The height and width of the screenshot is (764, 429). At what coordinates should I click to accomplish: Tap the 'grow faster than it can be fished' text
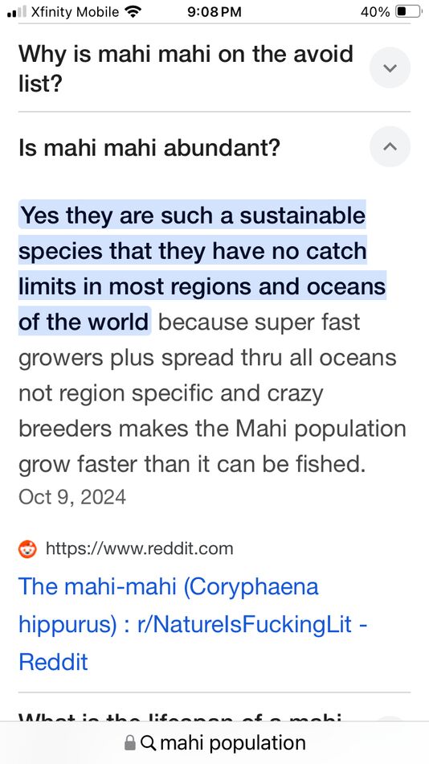point(192,464)
